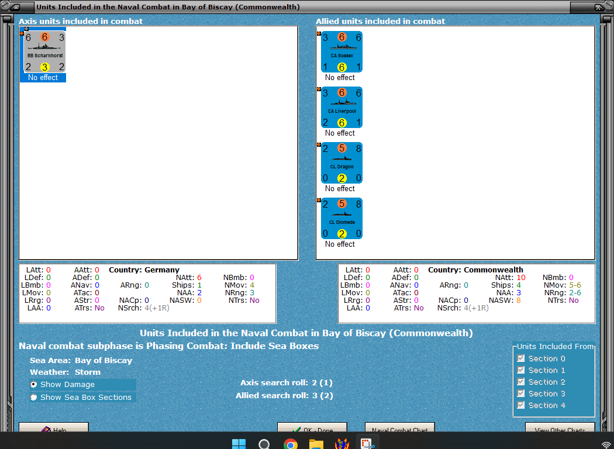Confirm with the OK - Done button
614x449 pixels.
coord(312,427)
